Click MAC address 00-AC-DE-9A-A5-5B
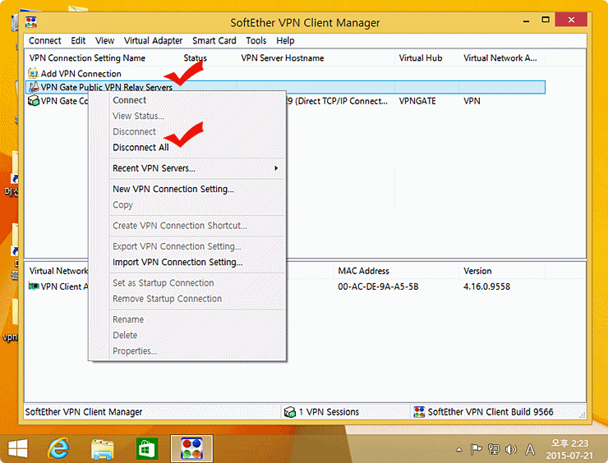 (378, 287)
